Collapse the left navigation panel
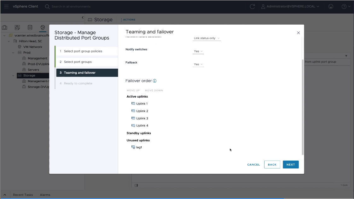This screenshot has width=354, height=199. point(83,18)
